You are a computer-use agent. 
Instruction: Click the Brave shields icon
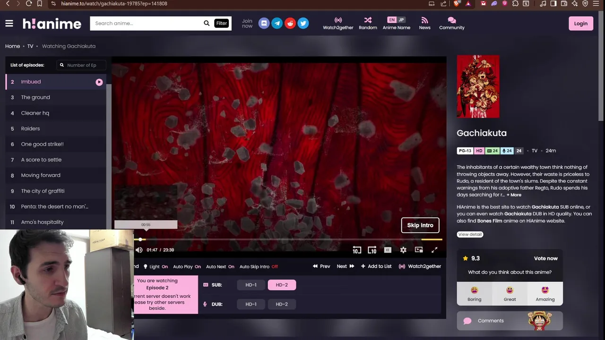457,3
